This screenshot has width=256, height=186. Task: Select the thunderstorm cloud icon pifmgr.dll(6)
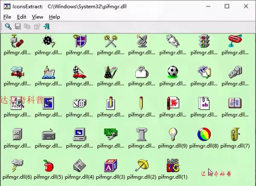pos(17,165)
